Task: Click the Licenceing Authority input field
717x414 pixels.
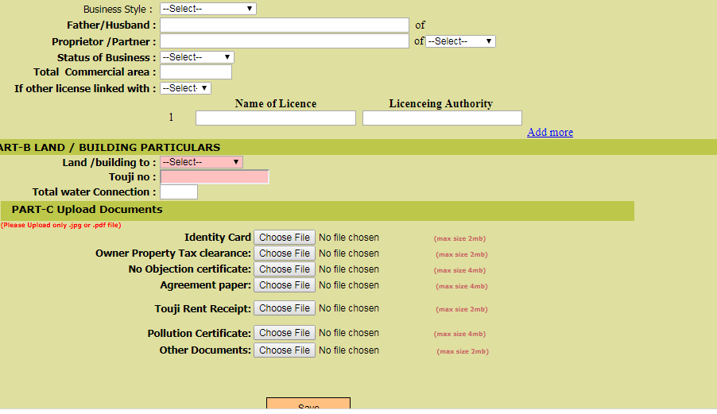Action: point(442,118)
